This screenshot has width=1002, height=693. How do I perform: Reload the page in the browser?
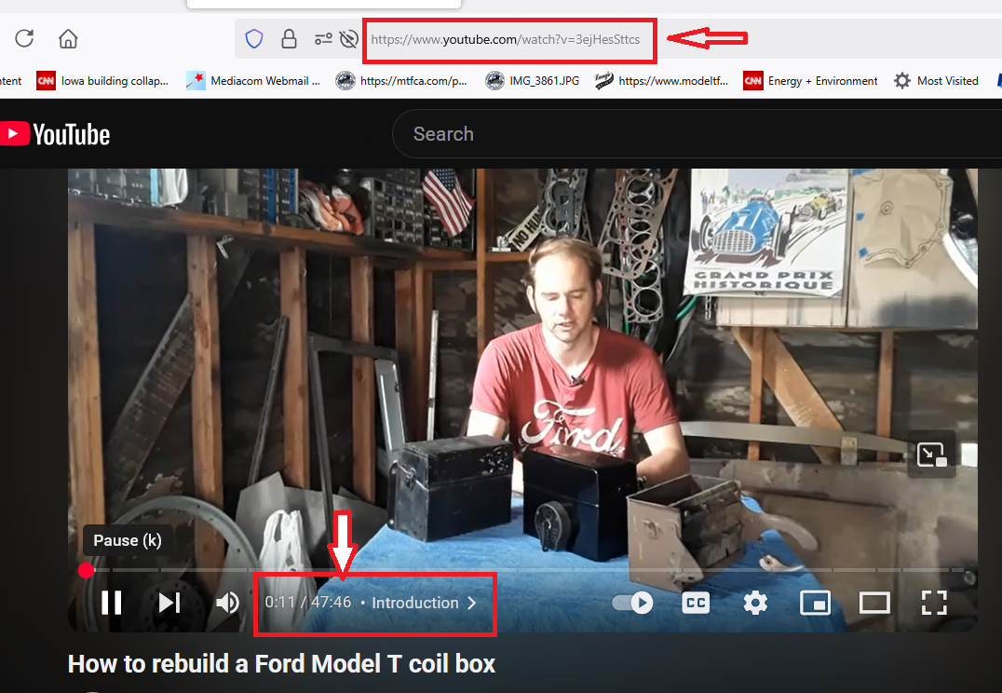point(24,39)
